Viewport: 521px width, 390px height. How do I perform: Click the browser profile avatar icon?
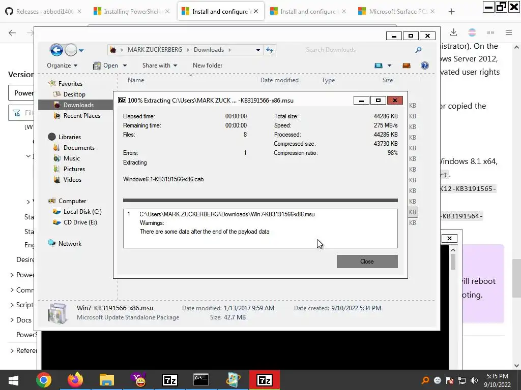point(472,32)
